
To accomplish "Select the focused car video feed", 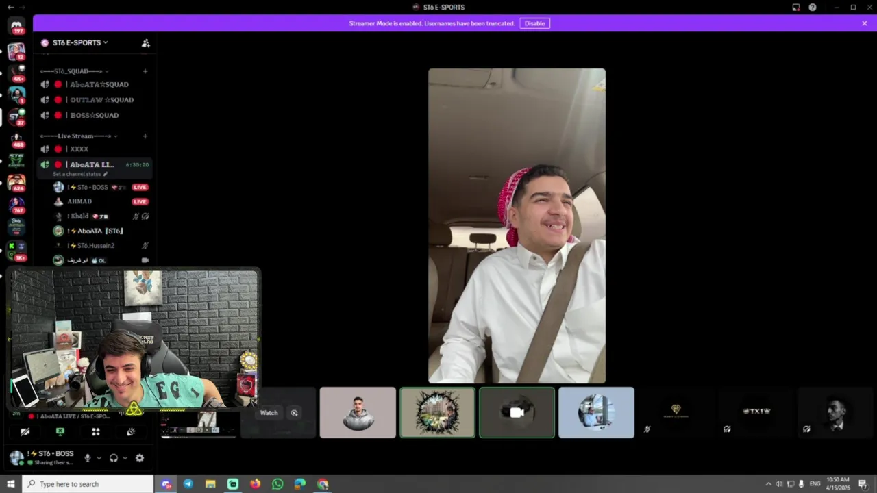I will point(517,226).
